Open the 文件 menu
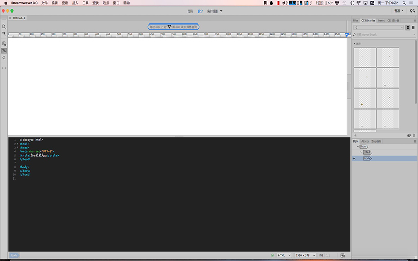 [x=44, y=3]
